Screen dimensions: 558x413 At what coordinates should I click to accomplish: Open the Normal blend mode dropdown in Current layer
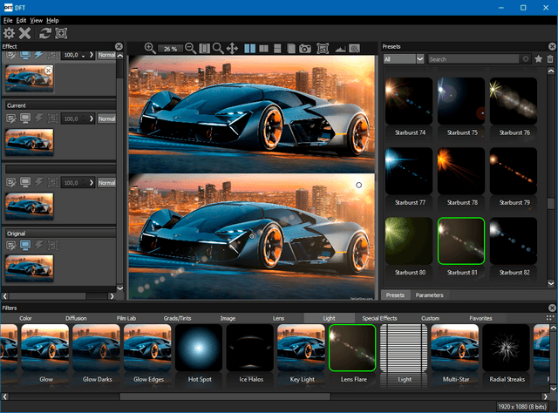106,118
